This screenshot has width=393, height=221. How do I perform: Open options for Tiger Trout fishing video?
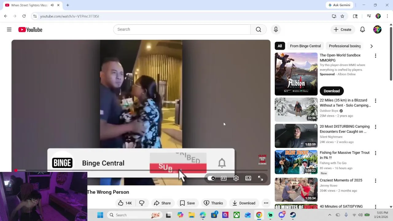point(375,153)
